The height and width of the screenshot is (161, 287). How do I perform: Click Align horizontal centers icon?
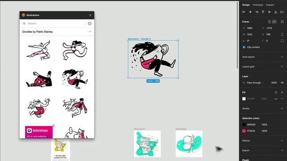click(250, 12)
